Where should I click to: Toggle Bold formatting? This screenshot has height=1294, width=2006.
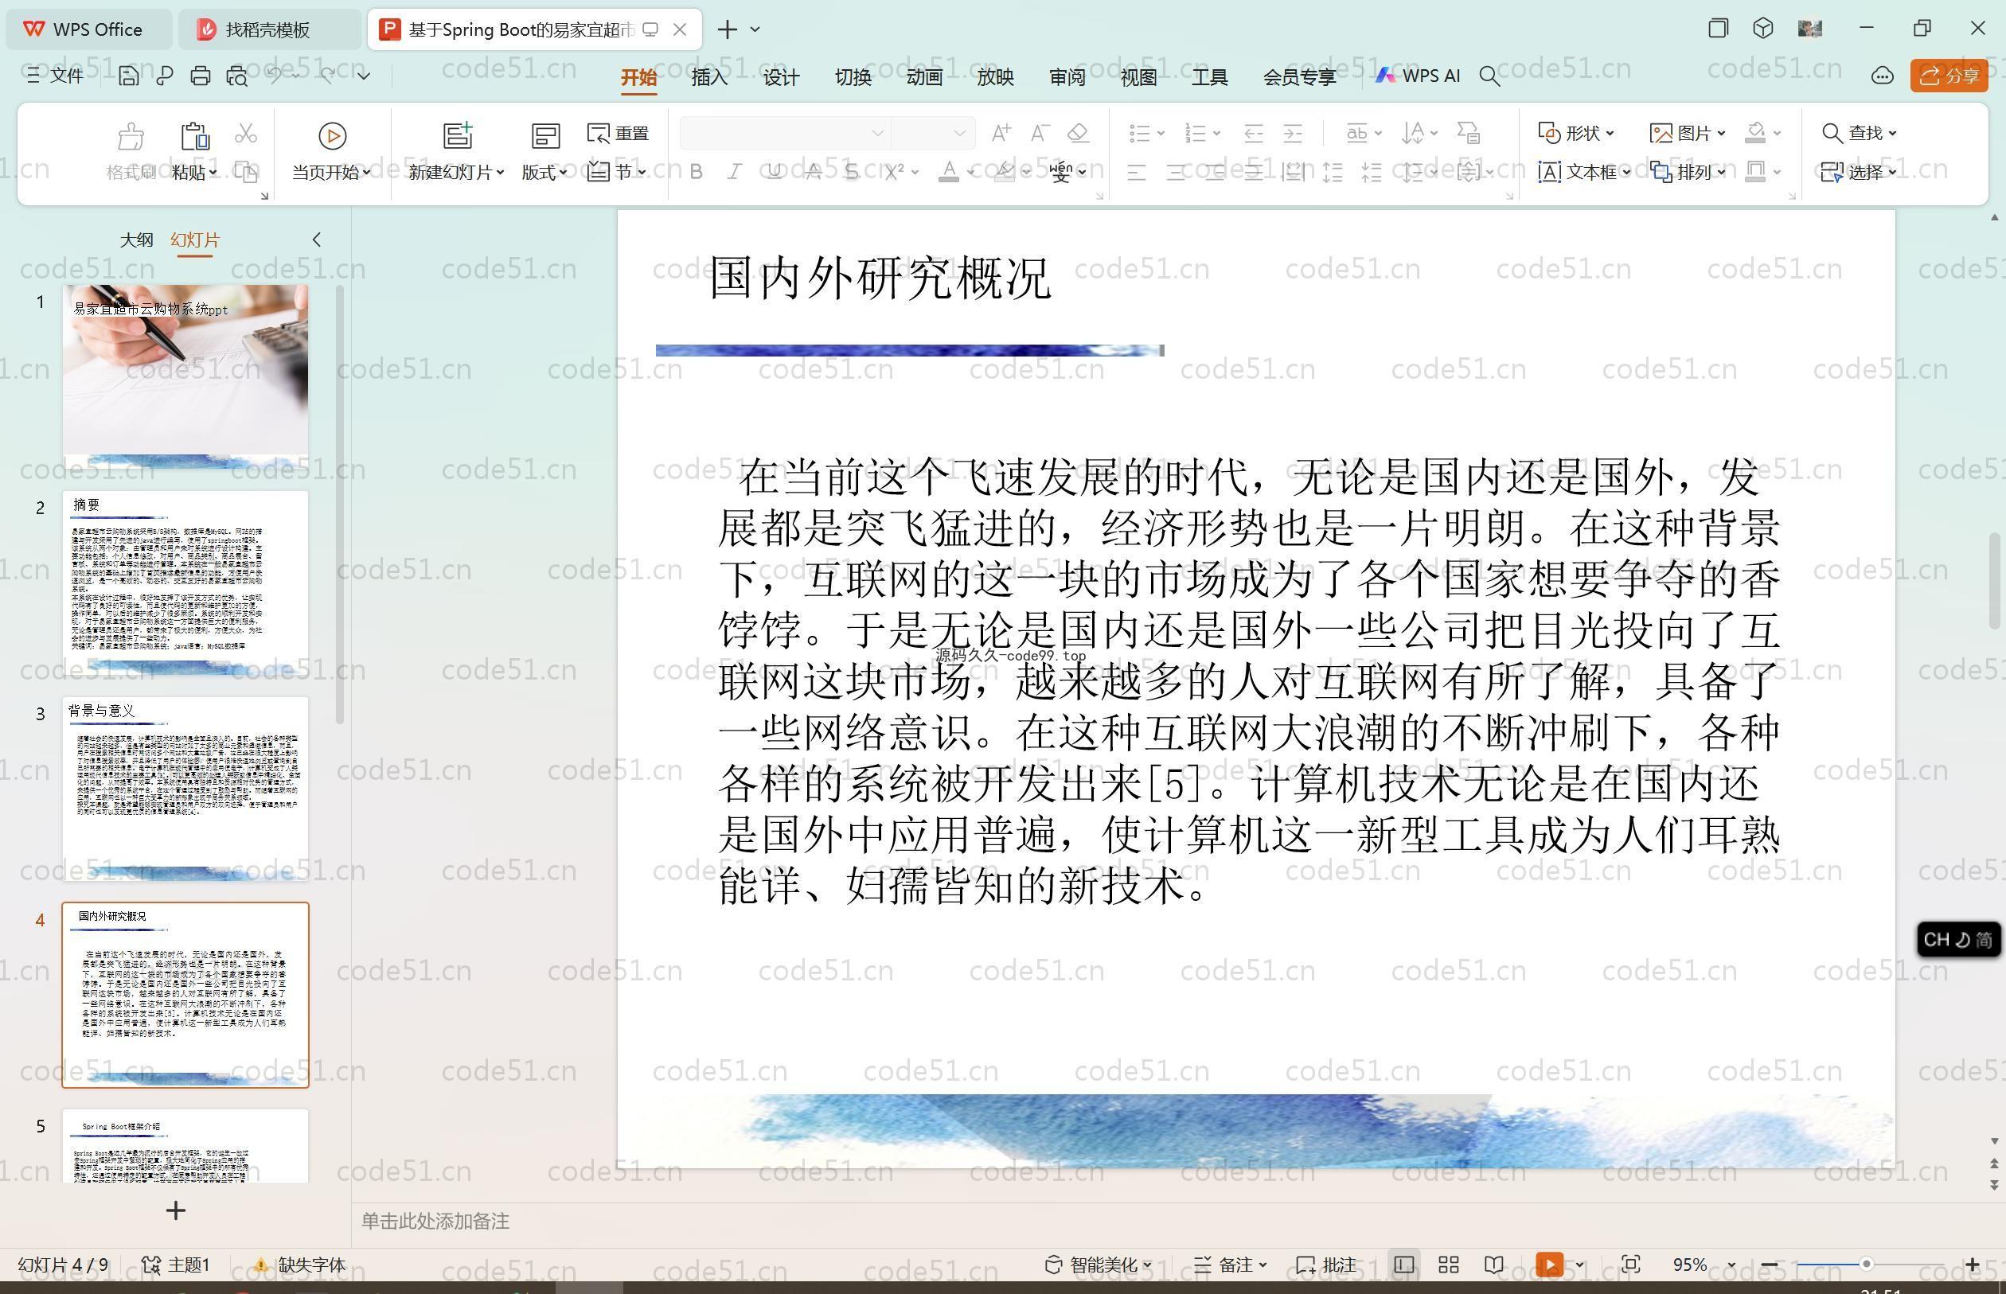click(x=696, y=172)
